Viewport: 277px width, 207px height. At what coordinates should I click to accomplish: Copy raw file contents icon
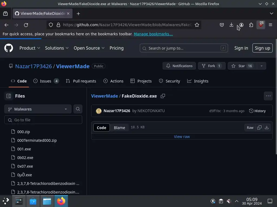pos(259,127)
